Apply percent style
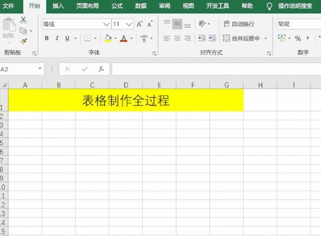The width and height of the screenshot is (321, 236). tap(298, 38)
